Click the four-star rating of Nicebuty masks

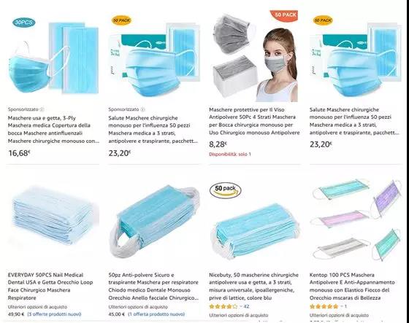click(x=223, y=306)
